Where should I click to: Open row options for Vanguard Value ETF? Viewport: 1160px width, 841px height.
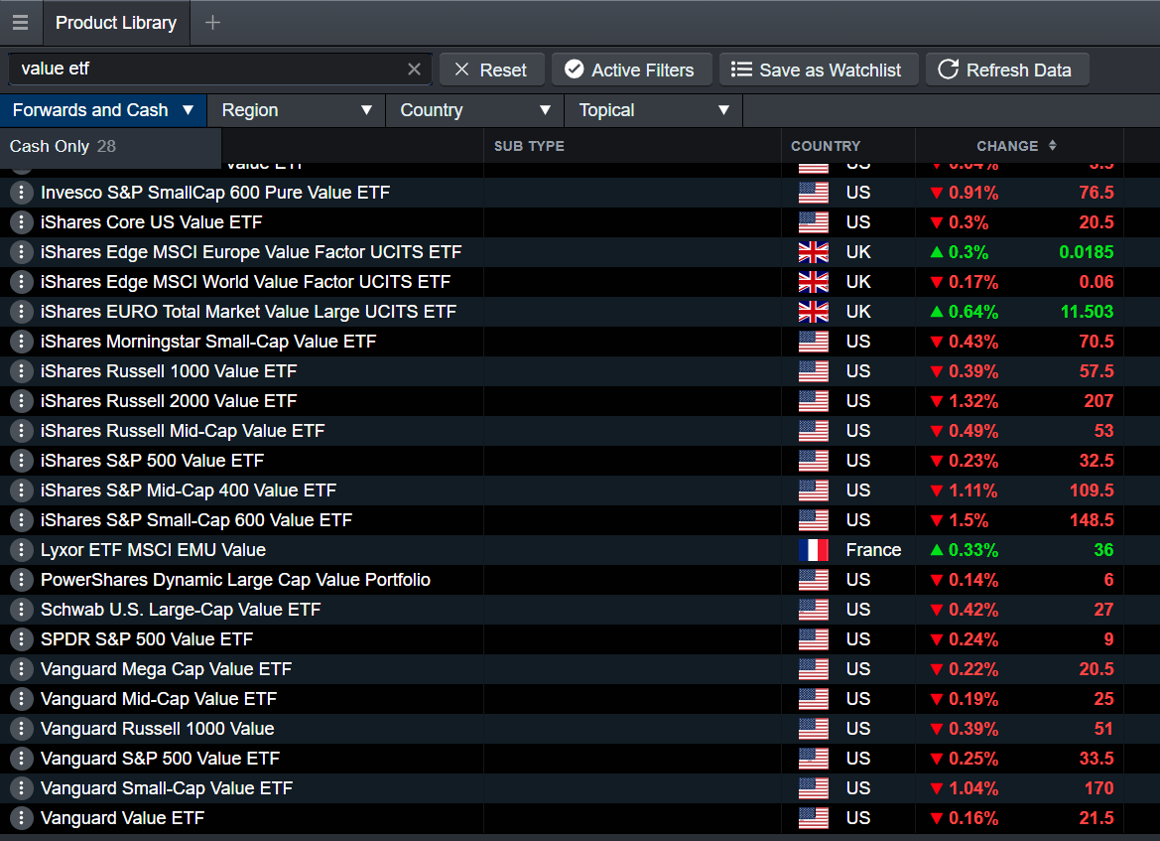pos(22,818)
